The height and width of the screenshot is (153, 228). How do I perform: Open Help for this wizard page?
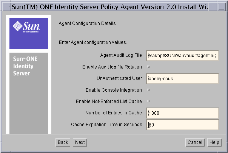[x=214, y=142]
